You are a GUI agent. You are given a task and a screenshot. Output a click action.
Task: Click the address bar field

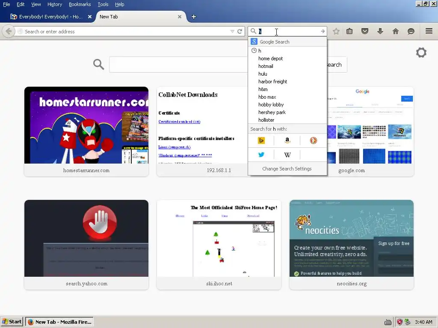click(x=126, y=32)
